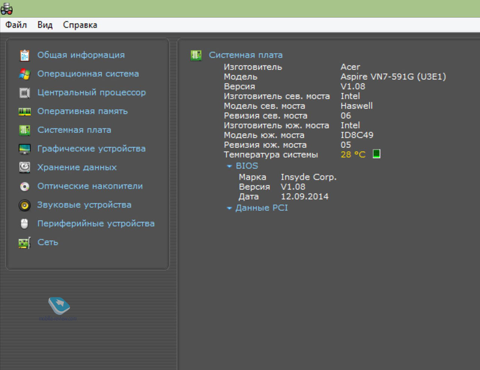
Task: Click the Звуковые устройства speaker icon
Action: pos(25,205)
